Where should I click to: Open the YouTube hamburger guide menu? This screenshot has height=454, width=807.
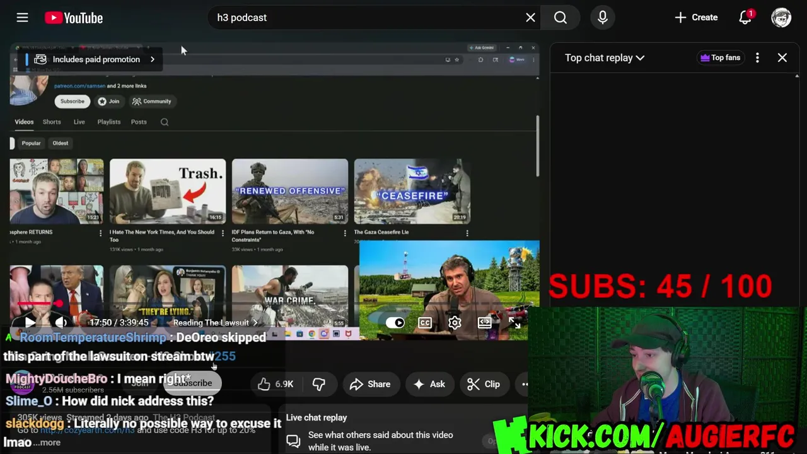pos(22,18)
